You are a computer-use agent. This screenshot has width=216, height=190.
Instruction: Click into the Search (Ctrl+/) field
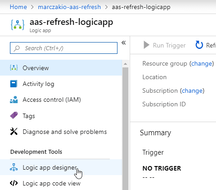tap(64, 48)
